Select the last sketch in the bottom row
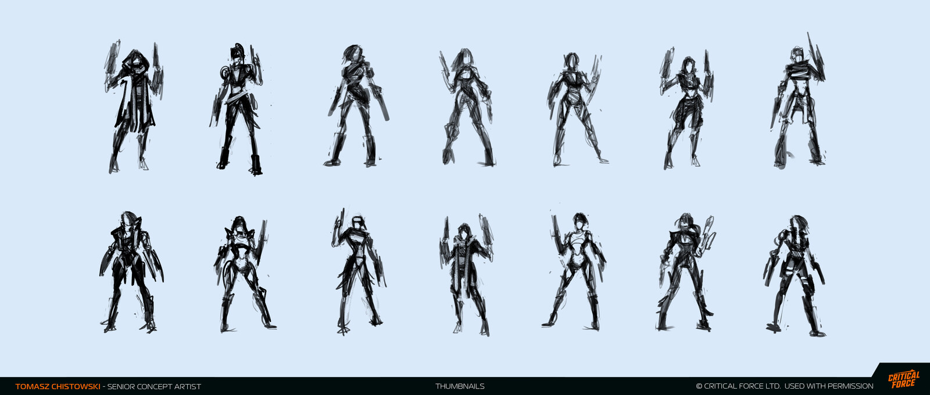This screenshot has width=930, height=395. (795, 276)
